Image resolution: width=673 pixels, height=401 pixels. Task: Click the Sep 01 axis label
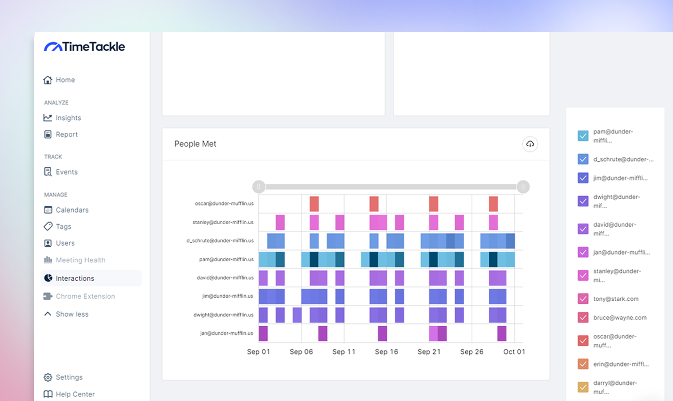(258, 352)
